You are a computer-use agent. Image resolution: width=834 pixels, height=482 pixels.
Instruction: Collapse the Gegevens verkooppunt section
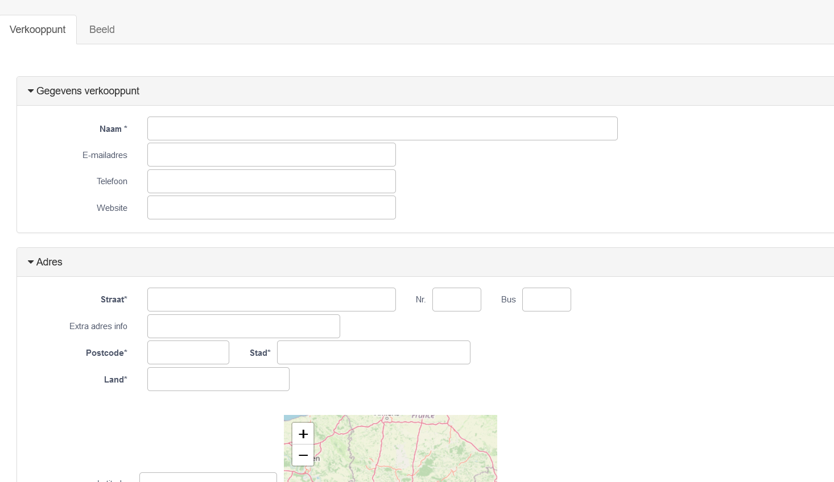coord(84,91)
